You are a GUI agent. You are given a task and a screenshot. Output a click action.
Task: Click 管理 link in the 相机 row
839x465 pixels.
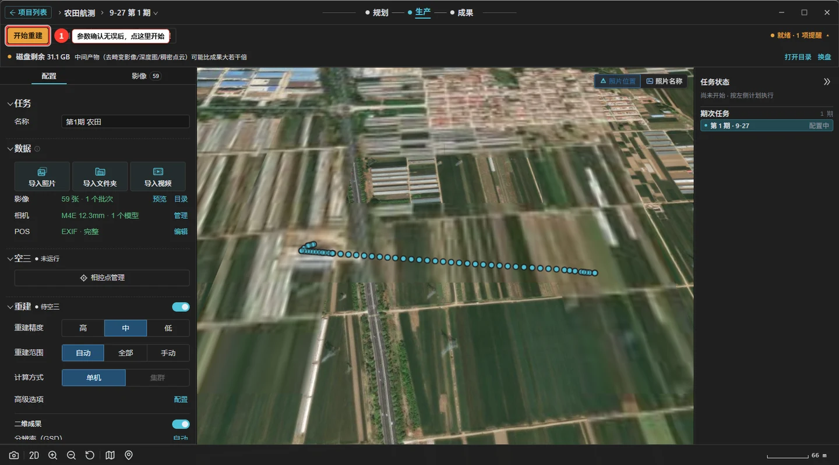pyautogui.click(x=181, y=215)
